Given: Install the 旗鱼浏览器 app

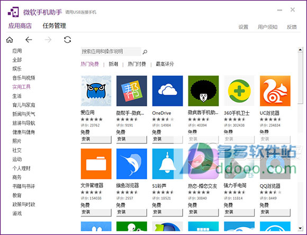Looking at the screenshot, I should [x=132, y=212].
